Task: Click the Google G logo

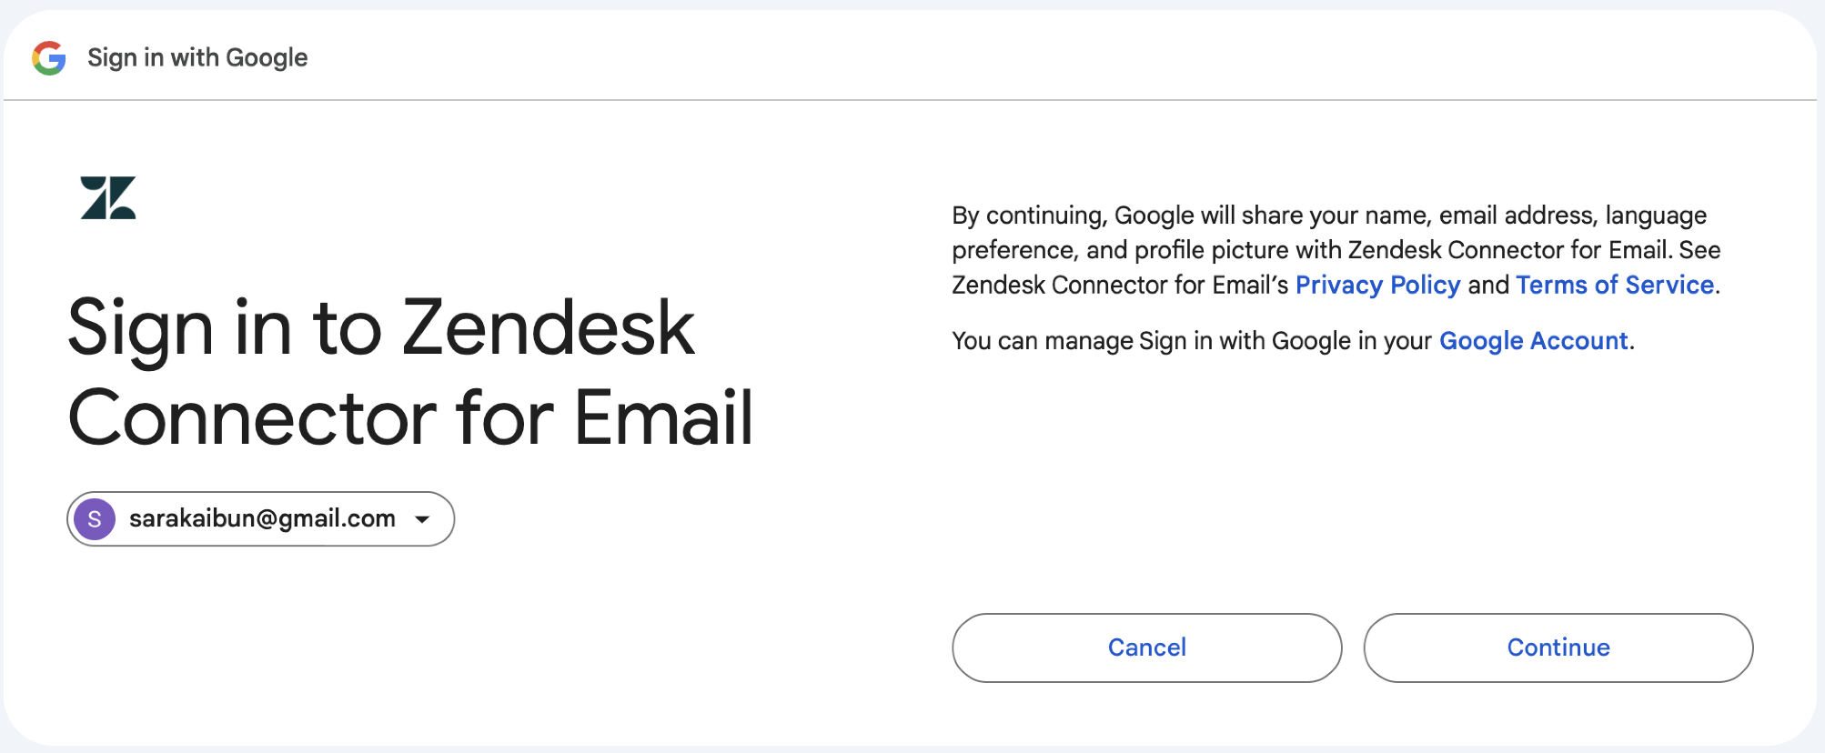Action: 49,58
